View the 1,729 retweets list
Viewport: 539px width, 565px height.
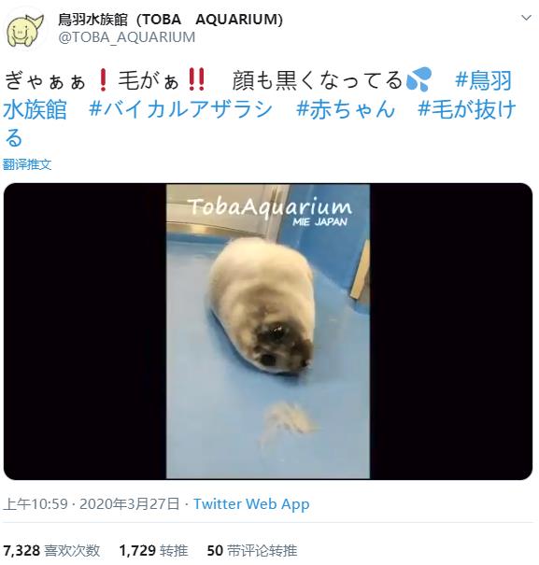pos(153,550)
